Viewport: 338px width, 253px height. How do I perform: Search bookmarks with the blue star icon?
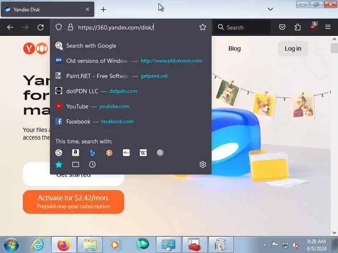pyautogui.click(x=59, y=164)
